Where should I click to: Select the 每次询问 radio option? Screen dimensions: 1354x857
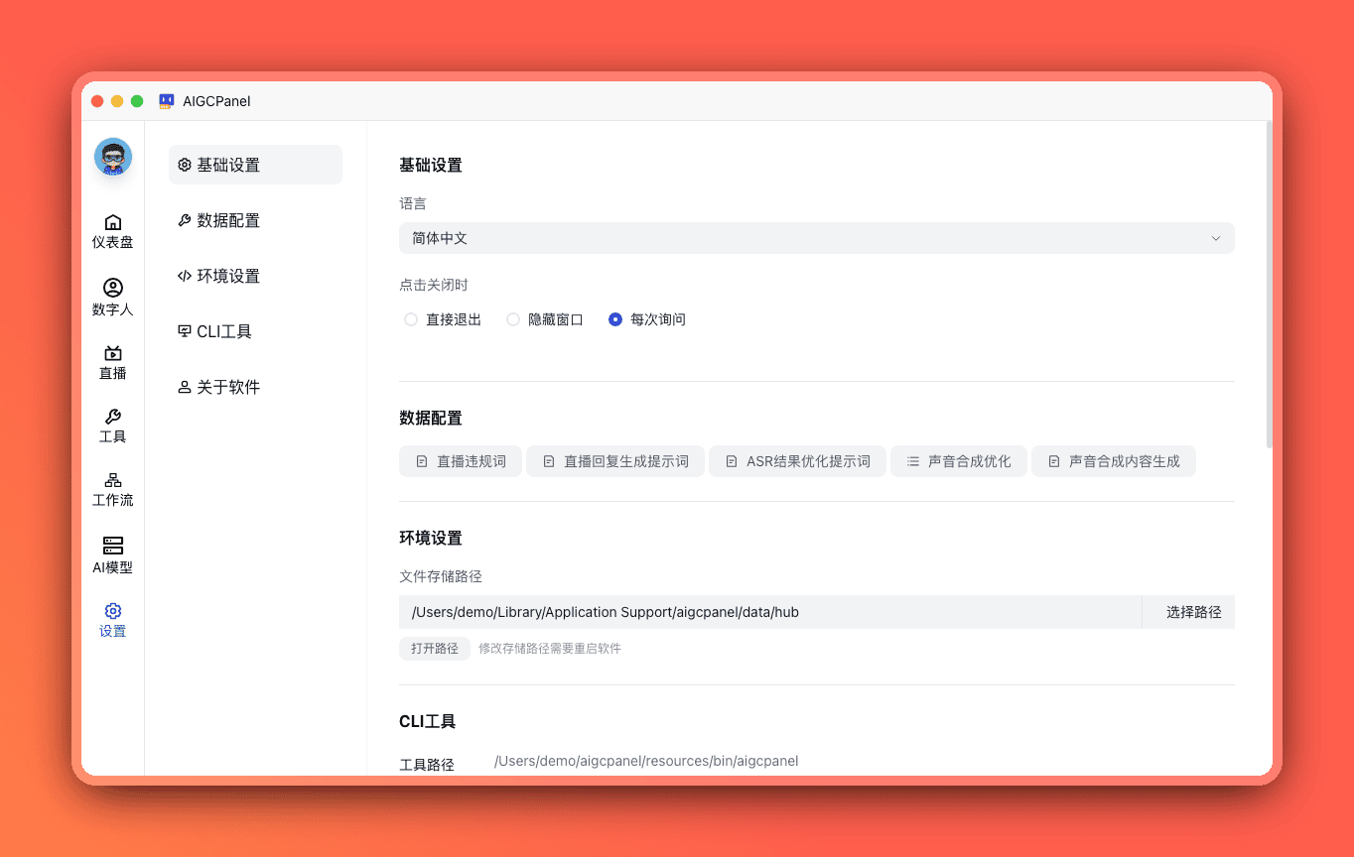647,319
